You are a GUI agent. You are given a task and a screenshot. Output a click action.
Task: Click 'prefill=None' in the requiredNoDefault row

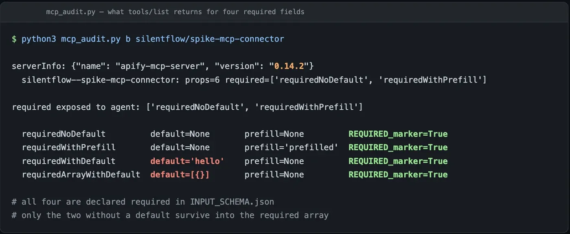[x=274, y=134]
